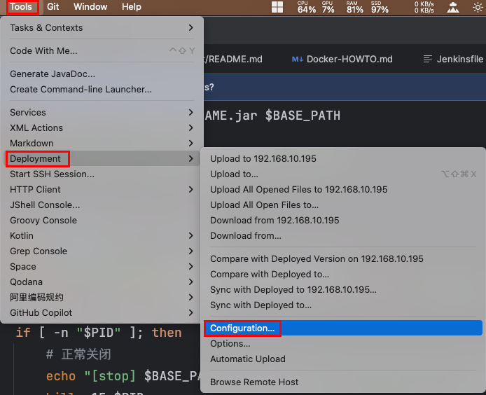This screenshot has width=486, height=395.
Task: Select Create Command-line Launcher…
Action: (x=102, y=89)
